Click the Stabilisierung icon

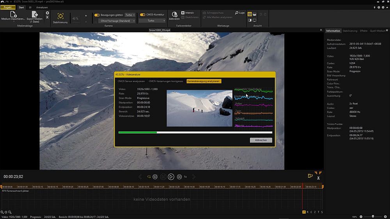(x=60, y=16)
